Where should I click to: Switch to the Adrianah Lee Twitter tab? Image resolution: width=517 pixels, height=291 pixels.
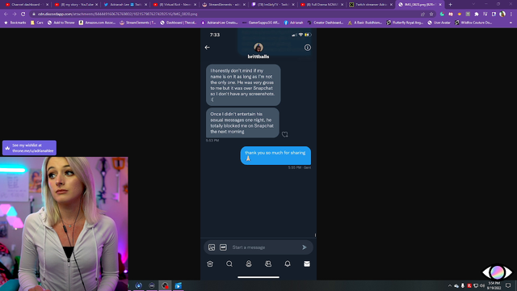click(x=124, y=5)
